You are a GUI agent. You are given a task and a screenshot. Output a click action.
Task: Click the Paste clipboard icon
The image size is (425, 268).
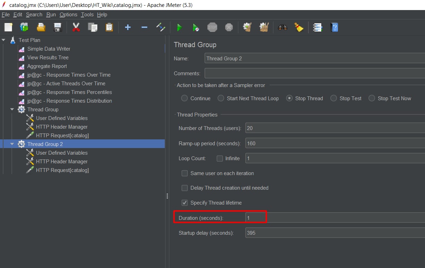point(109,27)
